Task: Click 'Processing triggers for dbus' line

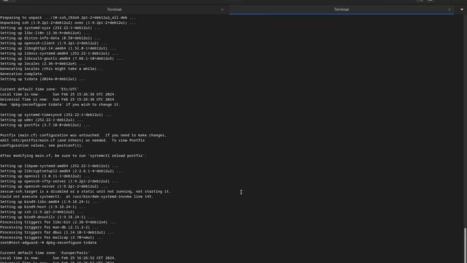Action: coord(57,232)
